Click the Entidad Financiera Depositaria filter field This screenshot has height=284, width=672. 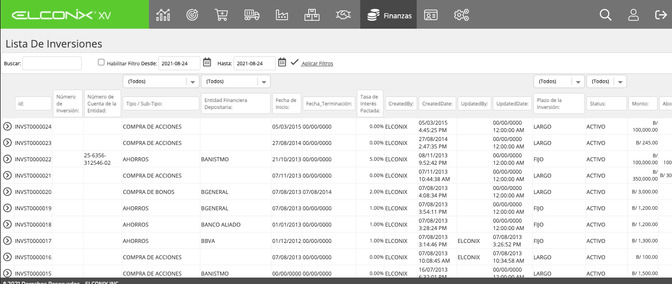pos(236,103)
